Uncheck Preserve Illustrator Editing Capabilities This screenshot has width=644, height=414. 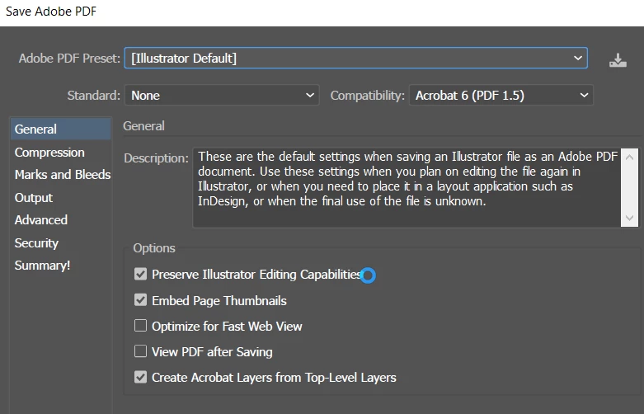point(140,274)
